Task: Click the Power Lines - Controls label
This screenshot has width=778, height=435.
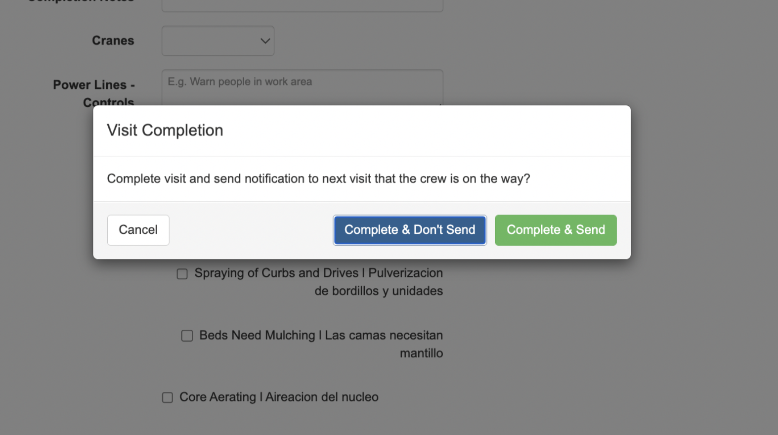Action: [x=94, y=86]
